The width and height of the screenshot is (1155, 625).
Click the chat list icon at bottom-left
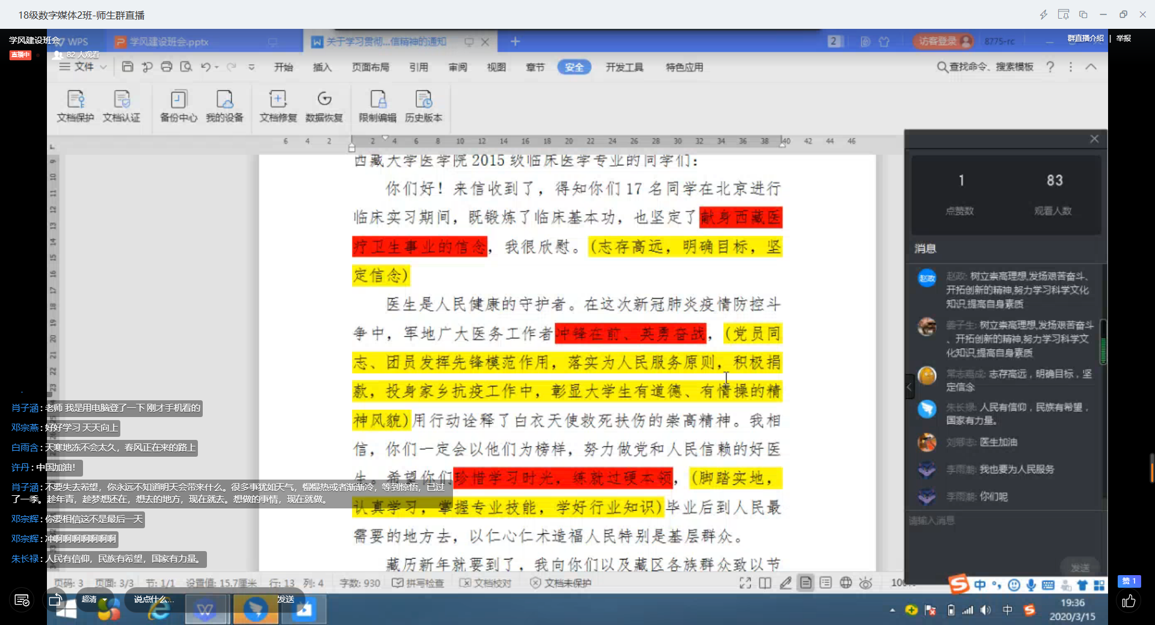(x=22, y=600)
